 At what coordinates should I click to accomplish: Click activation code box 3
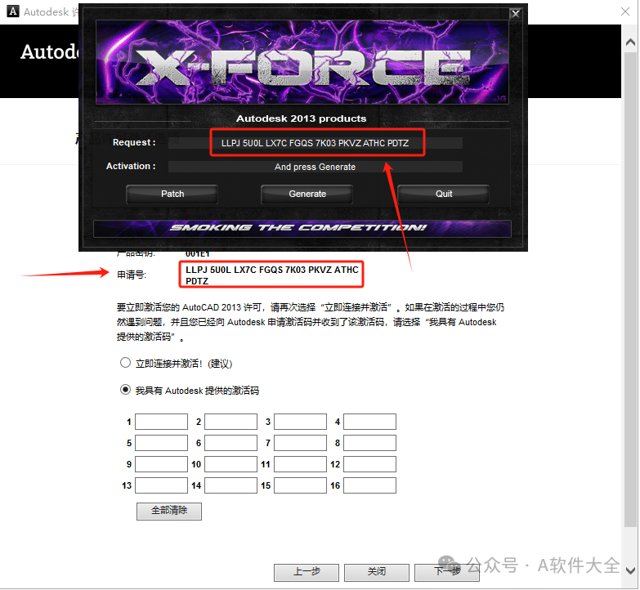[x=300, y=422]
